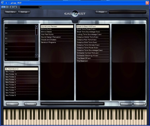Screen dimensions: 150x126
Task: Toggle the bypass button beside power
Action: tap(7, 7)
